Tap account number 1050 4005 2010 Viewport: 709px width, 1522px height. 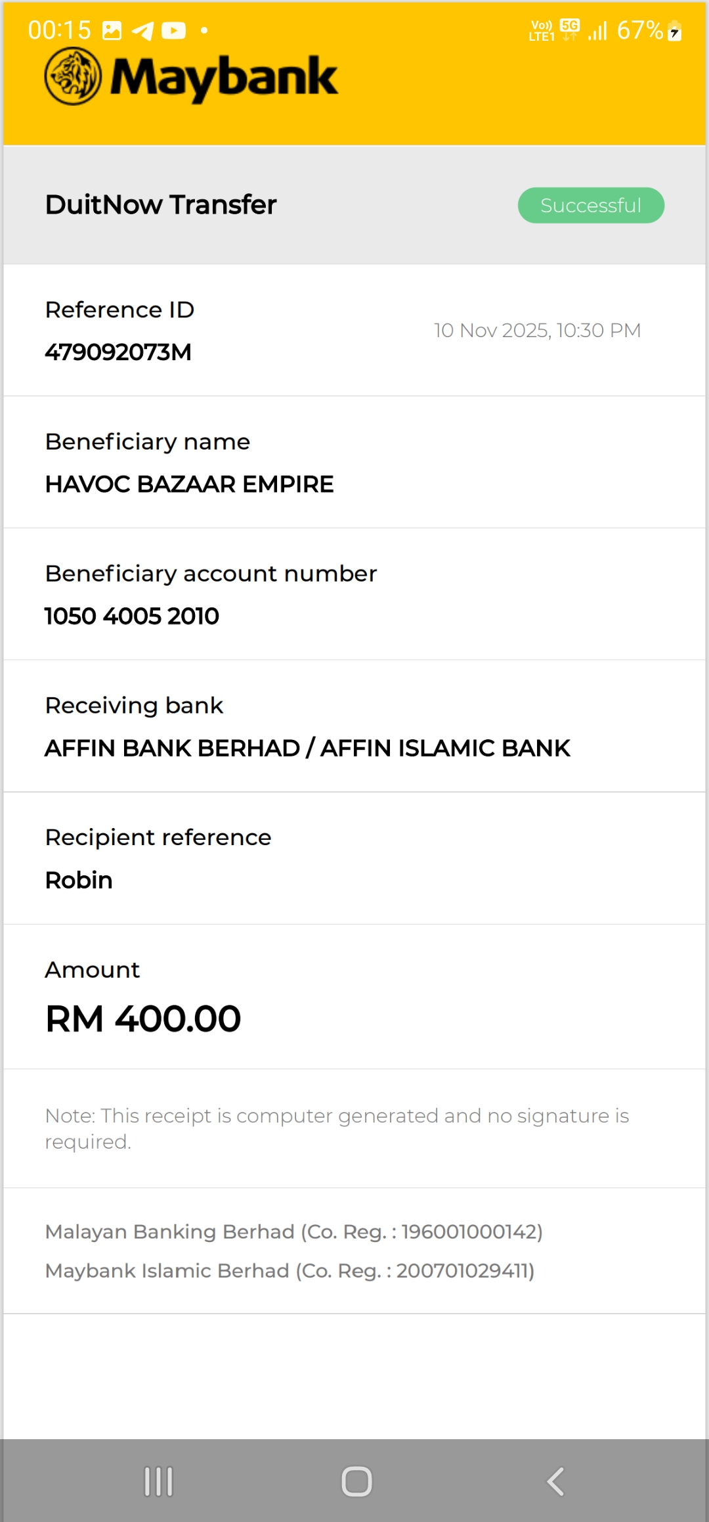tap(132, 616)
